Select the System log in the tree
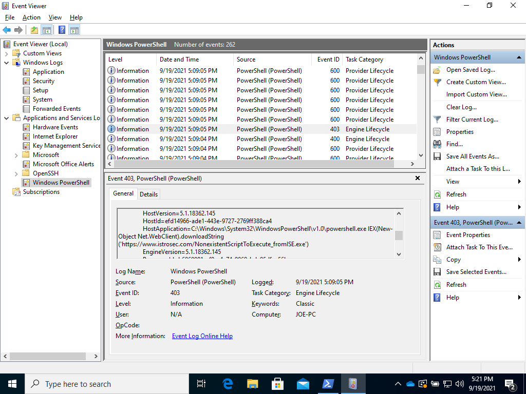 42,100
